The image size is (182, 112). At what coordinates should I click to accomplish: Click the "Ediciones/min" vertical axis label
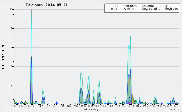point(3,57)
